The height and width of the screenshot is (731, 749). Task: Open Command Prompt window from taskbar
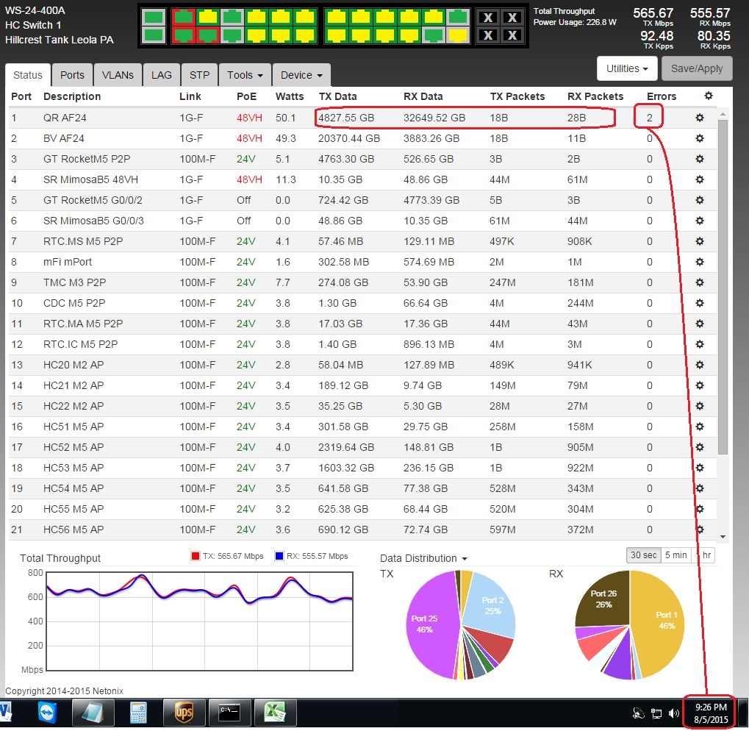[x=229, y=713]
